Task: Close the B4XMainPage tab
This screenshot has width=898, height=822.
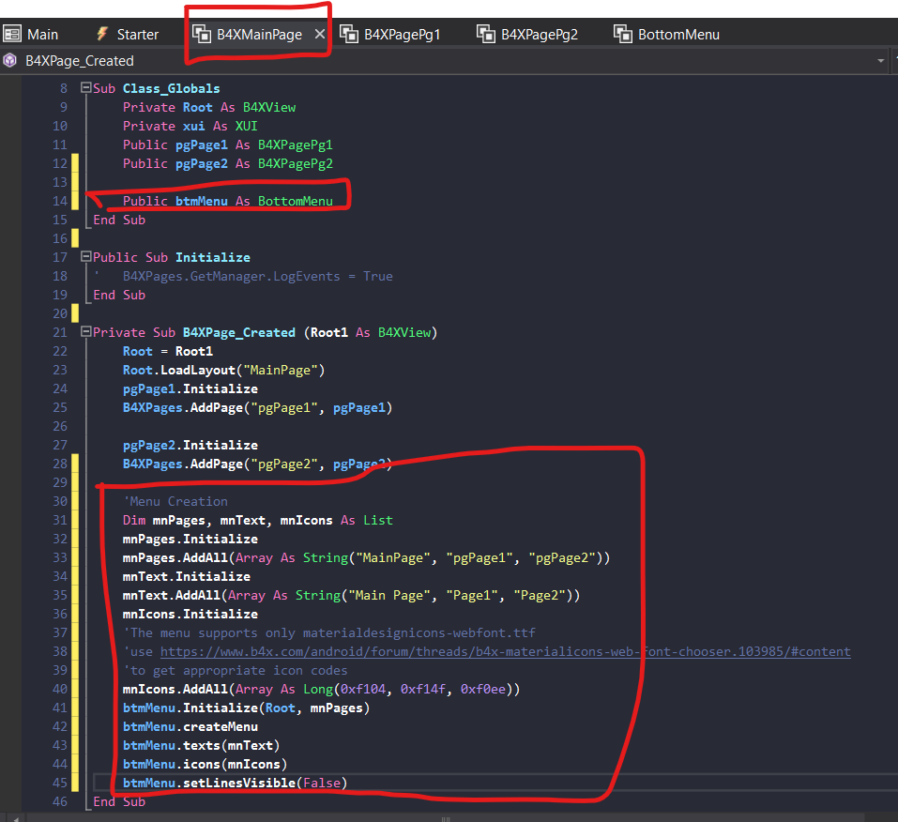Action: point(319,35)
